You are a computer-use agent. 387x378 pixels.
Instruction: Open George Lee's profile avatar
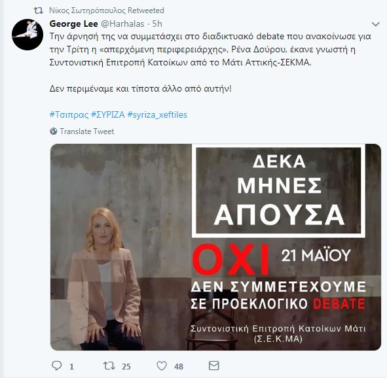pyautogui.click(x=28, y=35)
